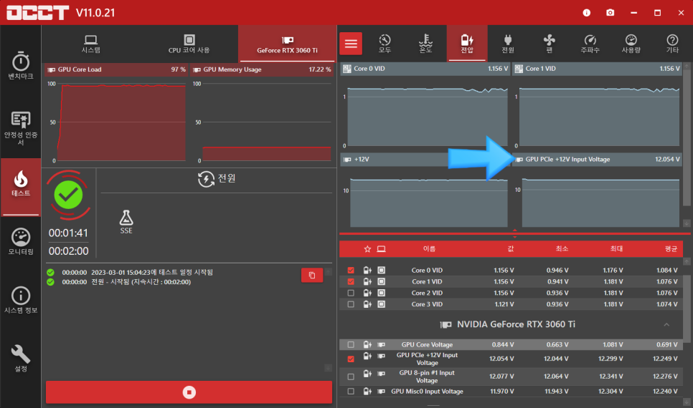Check the Core 2 VID checkbox
693x408 pixels.
[x=351, y=293]
